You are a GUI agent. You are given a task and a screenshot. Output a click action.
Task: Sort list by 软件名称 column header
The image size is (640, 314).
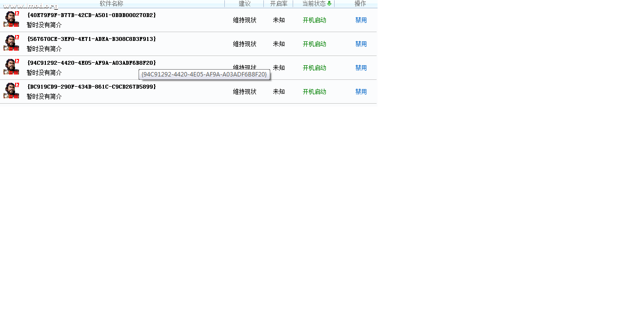tap(112, 3)
